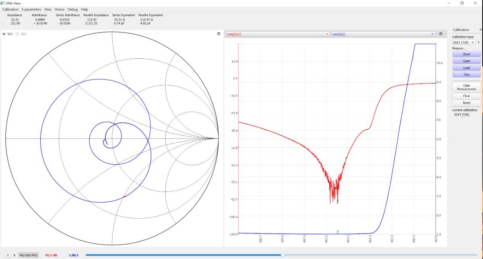Click the Series Admittance value 0.0310
Image resolution: width=483 pixels, height=259 pixels.
tap(64, 19)
